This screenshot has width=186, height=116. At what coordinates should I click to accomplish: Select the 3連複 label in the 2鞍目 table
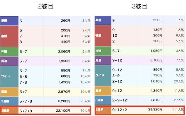click(5, 101)
